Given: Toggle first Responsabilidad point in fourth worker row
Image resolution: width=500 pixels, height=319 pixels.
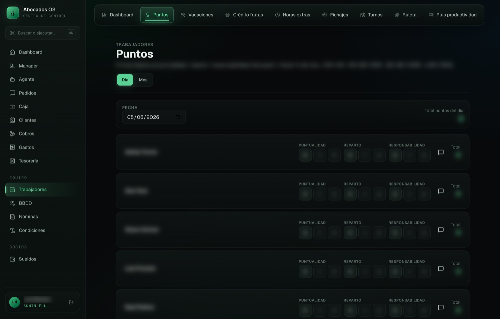Looking at the screenshot, I should click(395, 271).
